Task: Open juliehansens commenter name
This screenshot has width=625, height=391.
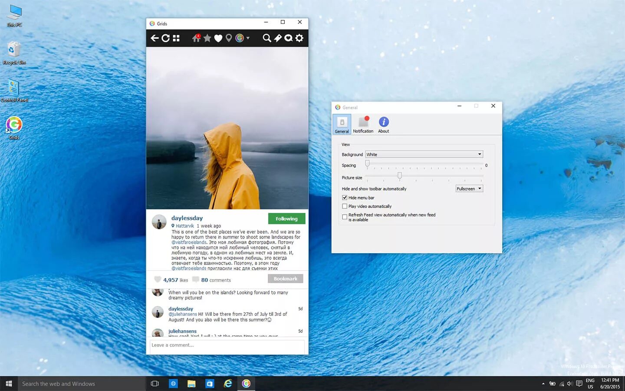Action: [x=182, y=331]
